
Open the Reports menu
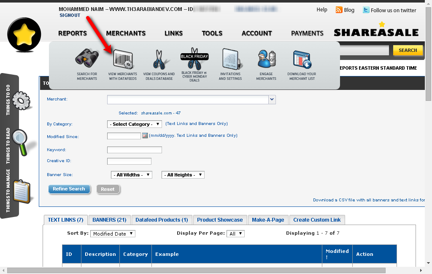click(73, 33)
